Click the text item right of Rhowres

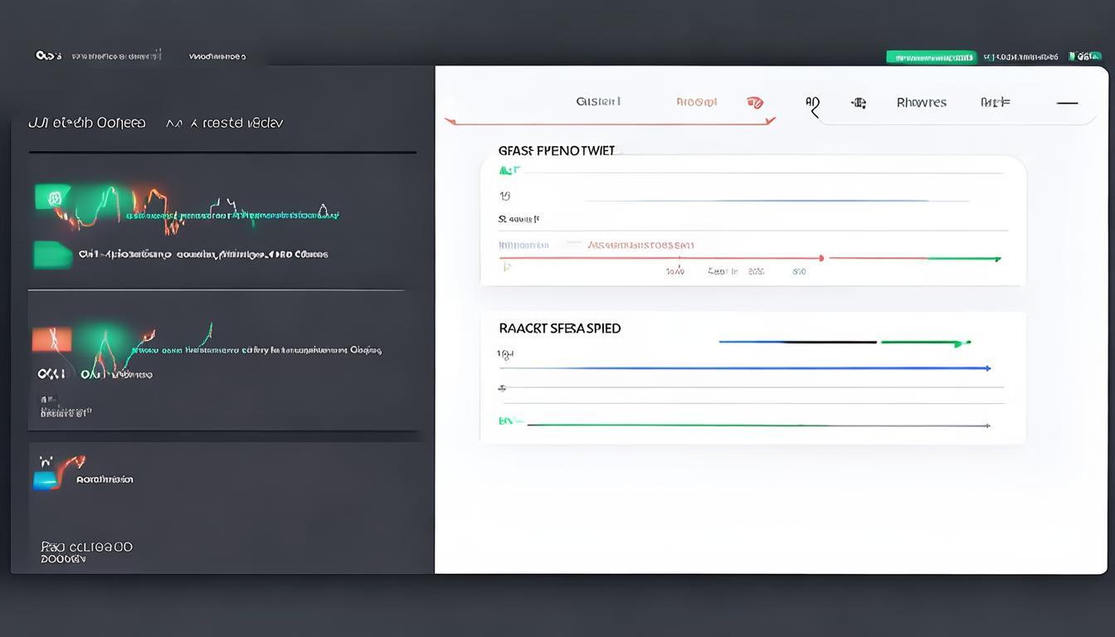pyautogui.click(x=995, y=103)
